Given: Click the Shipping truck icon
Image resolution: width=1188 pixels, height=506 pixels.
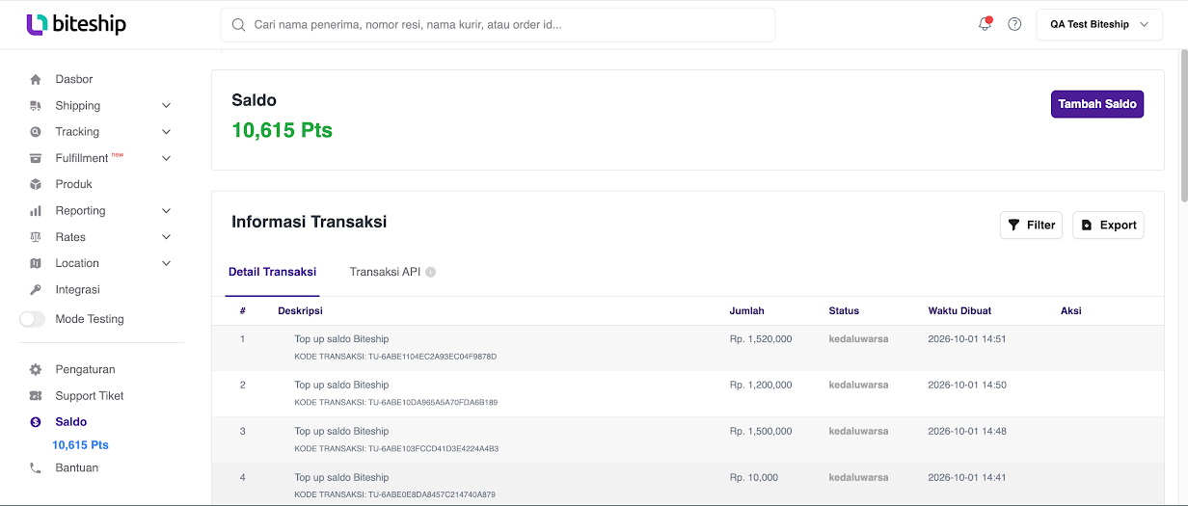Looking at the screenshot, I should tap(36, 106).
